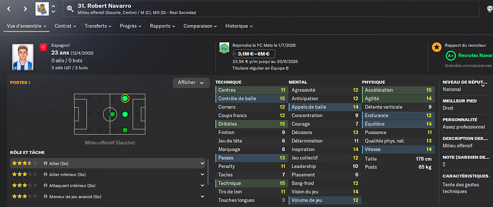The height and width of the screenshot is (207, 493).
Task: Open the Afficher dropdown
Action: [x=191, y=83]
